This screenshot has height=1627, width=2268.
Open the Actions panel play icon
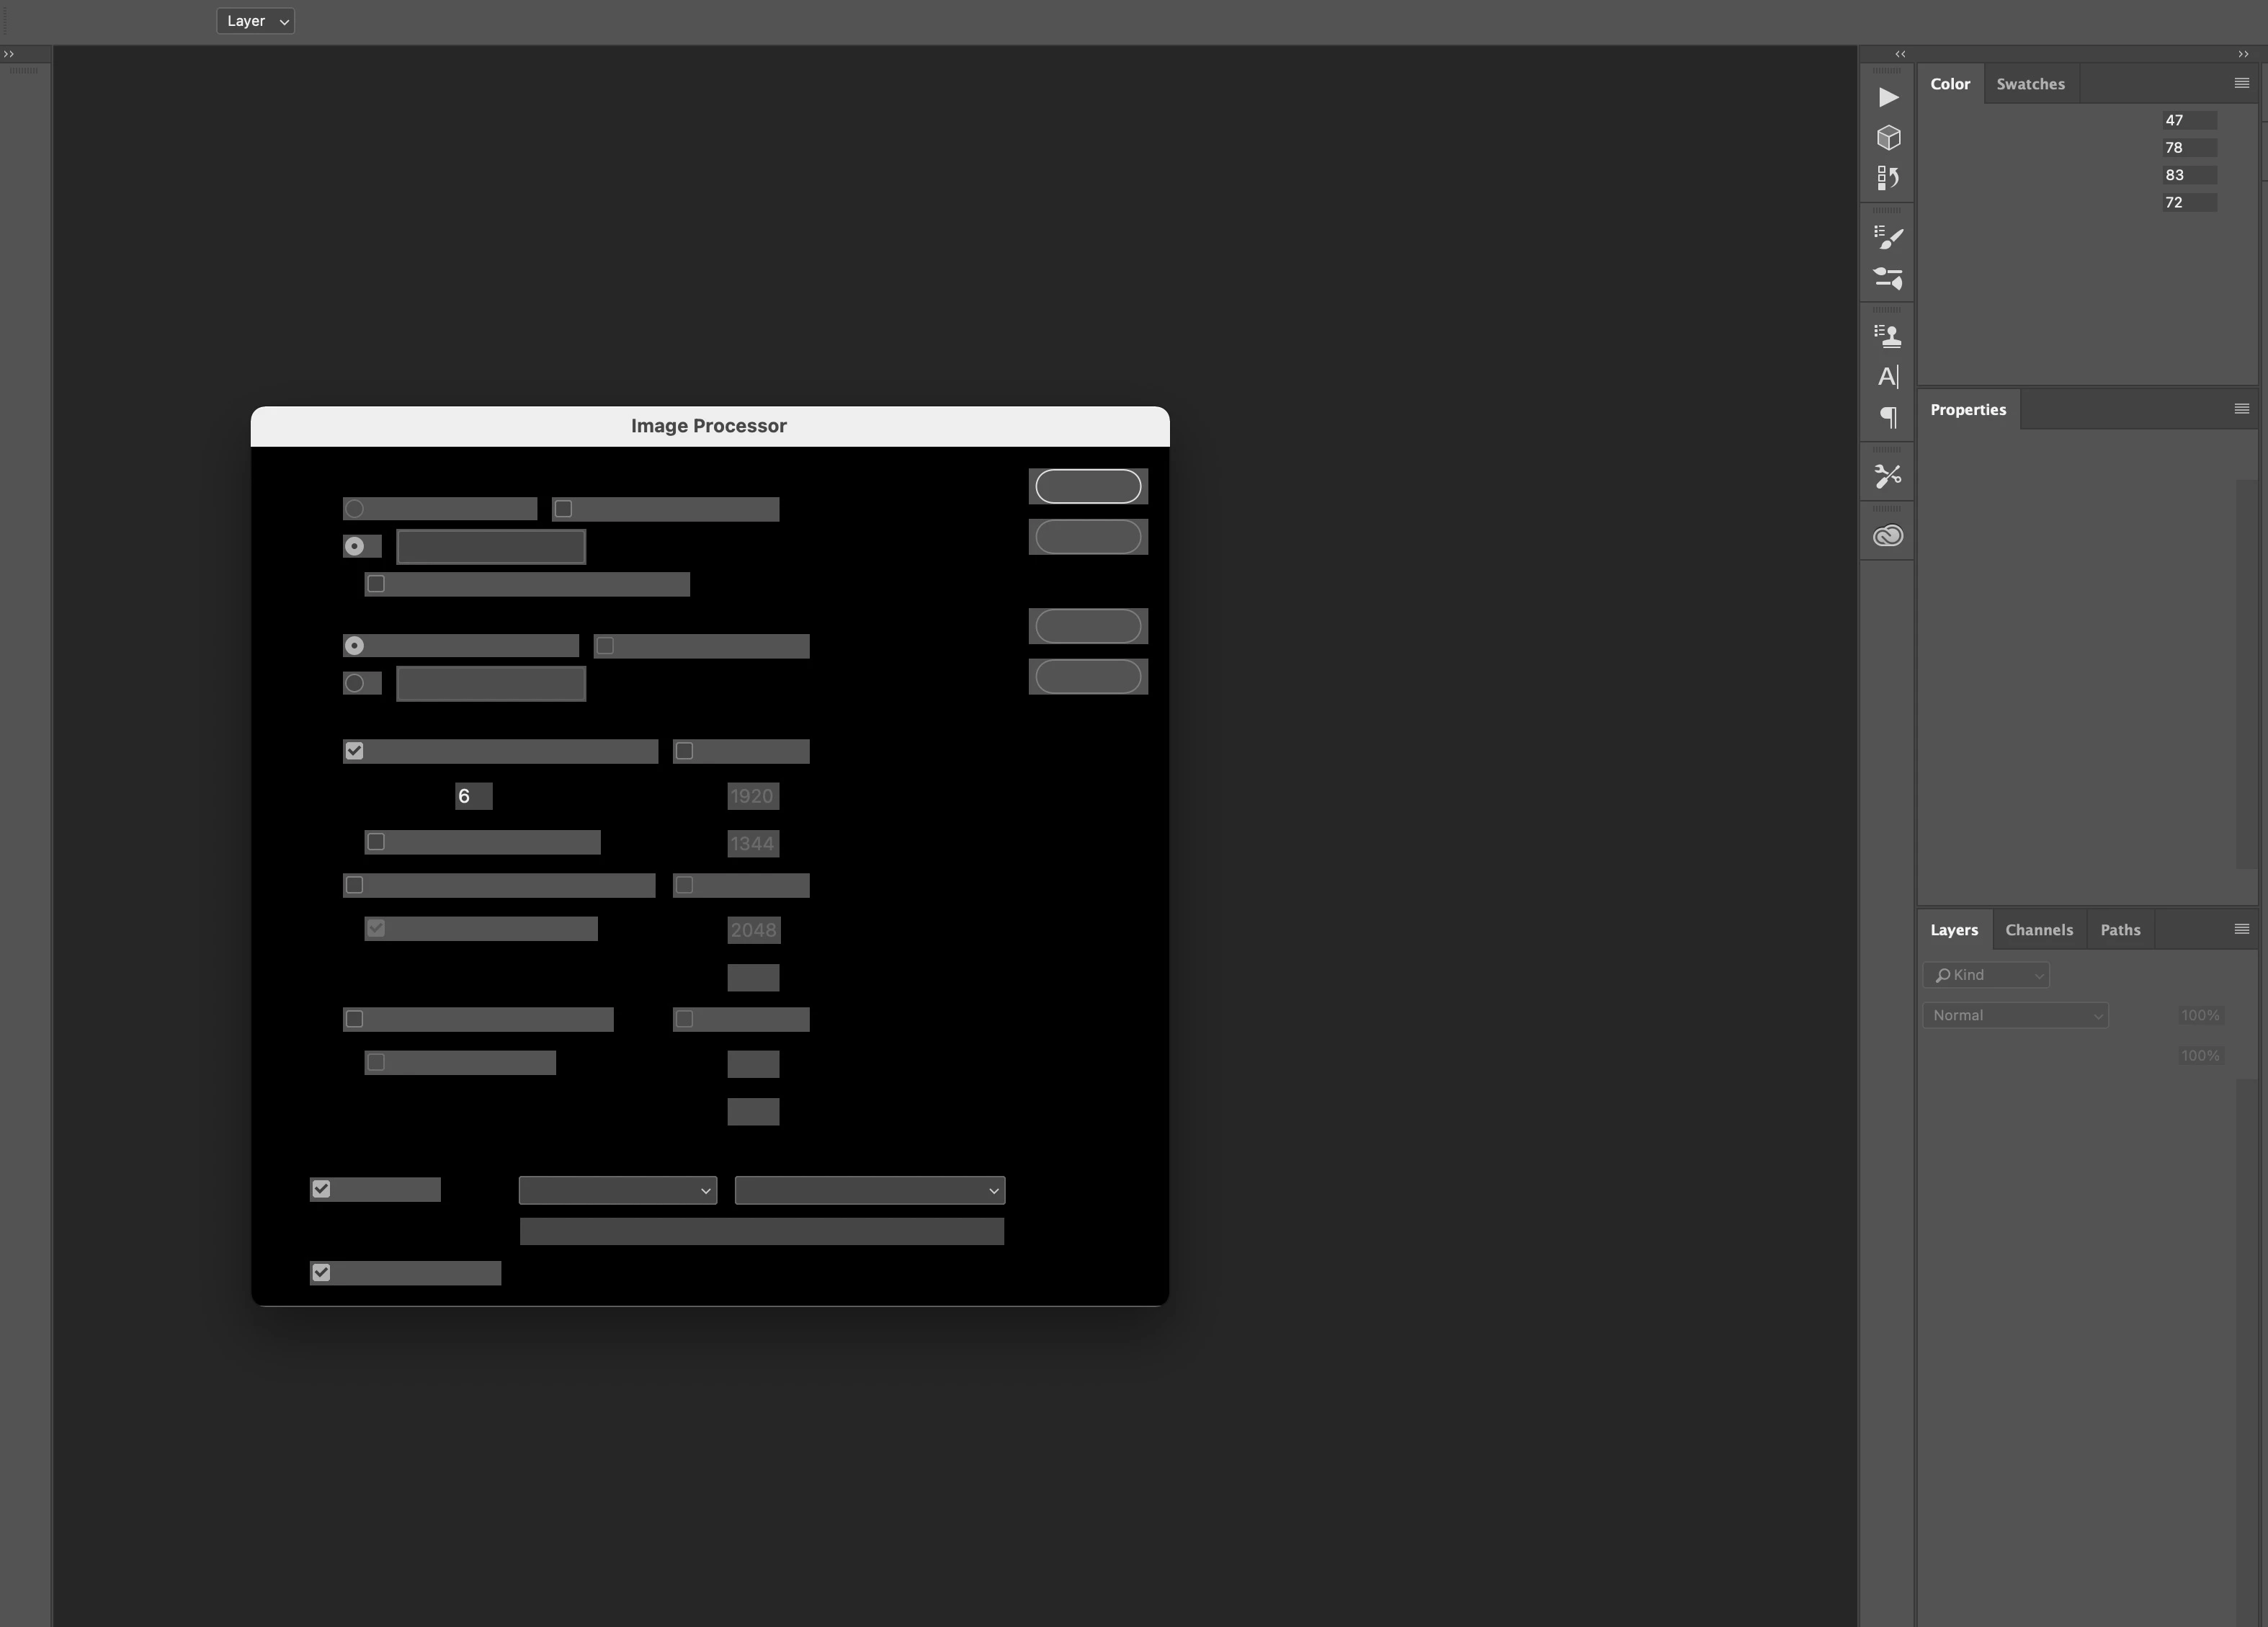[x=1888, y=97]
